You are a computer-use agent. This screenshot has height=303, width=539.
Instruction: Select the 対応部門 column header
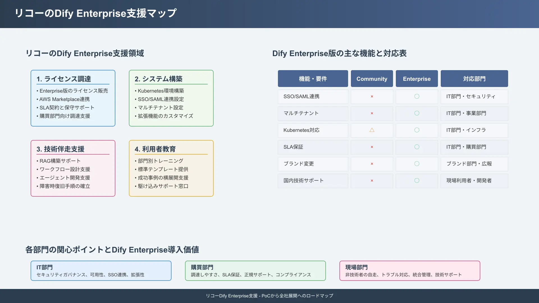tap(474, 79)
